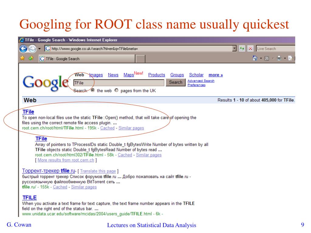Click the RSS feeds icon
Viewport: 311px width, 233px height.
pyautogui.click(x=267, y=58)
